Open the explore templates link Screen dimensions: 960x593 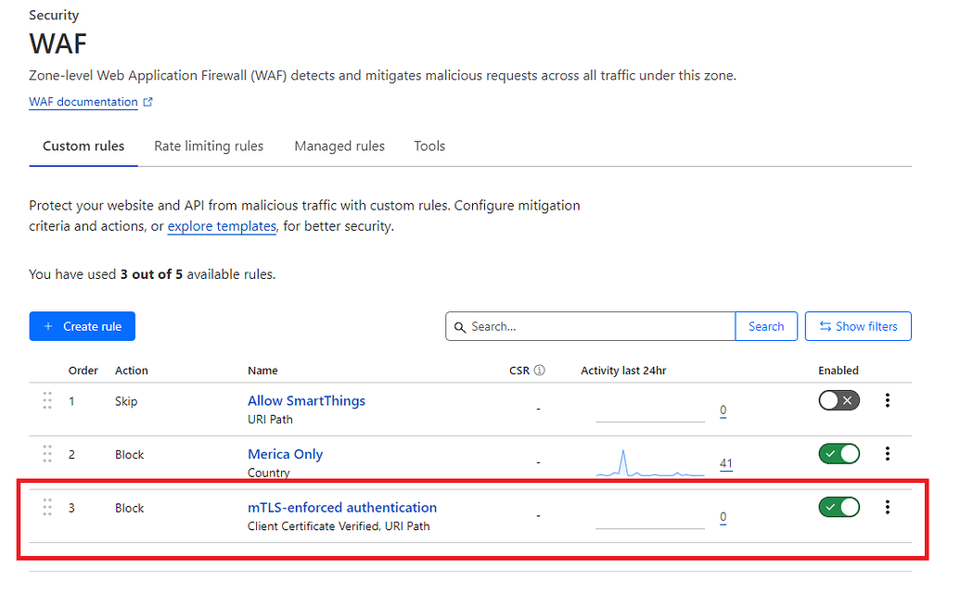click(222, 226)
